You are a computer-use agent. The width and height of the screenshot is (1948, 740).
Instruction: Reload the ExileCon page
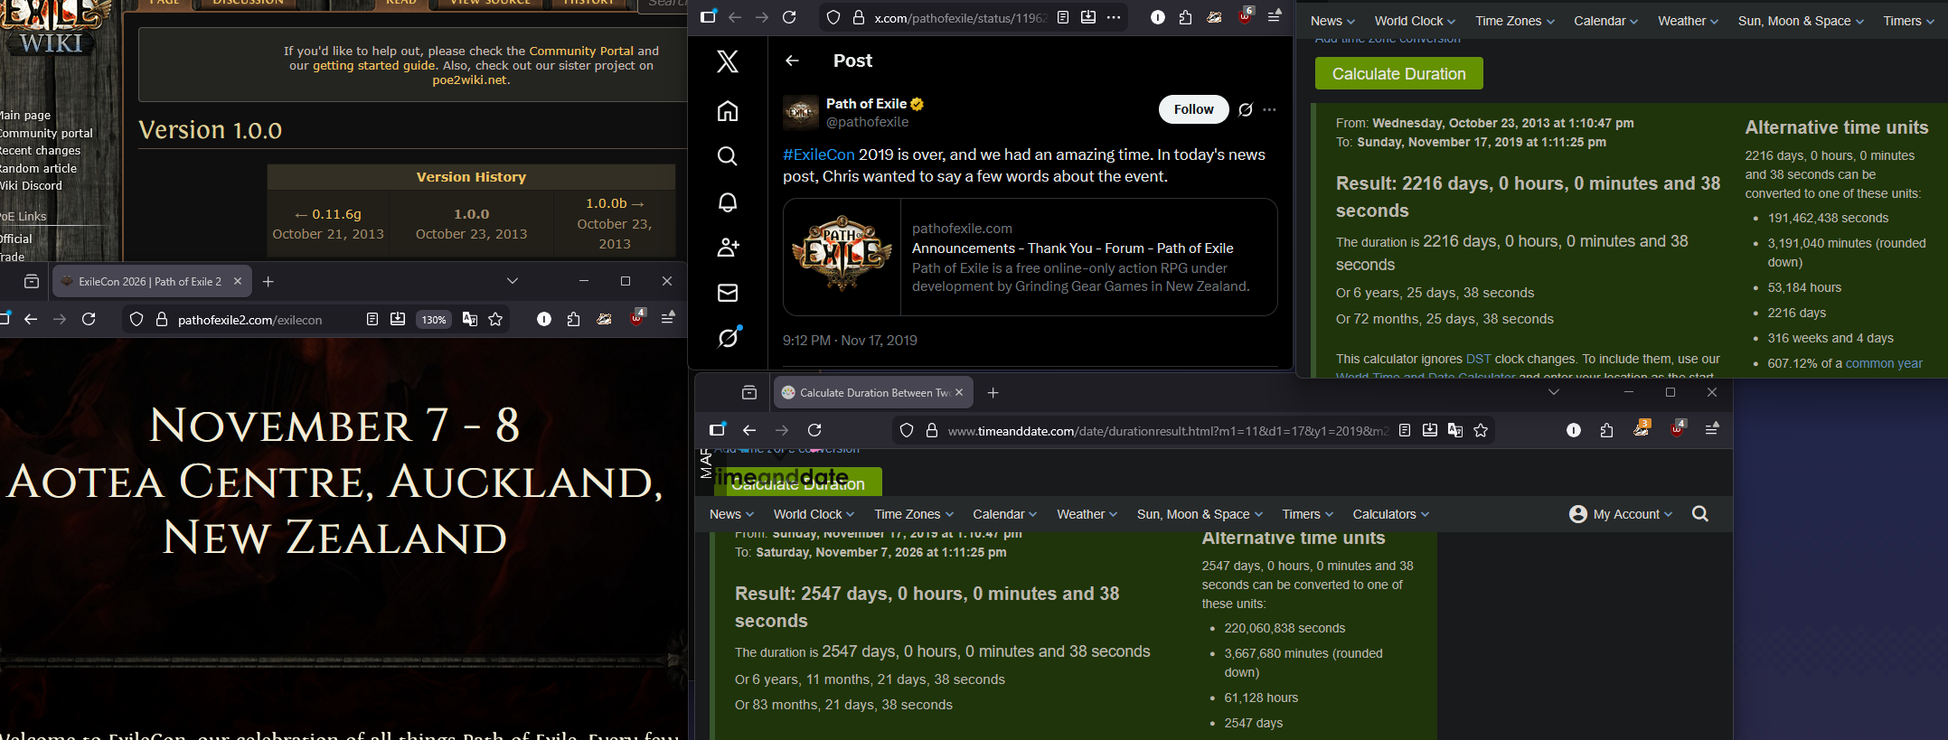(x=89, y=319)
